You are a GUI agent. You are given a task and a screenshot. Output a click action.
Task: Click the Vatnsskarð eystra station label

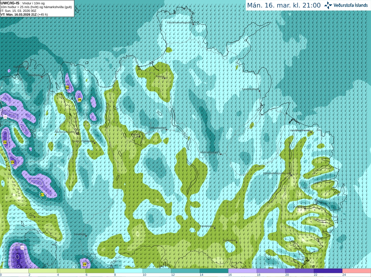[300, 130]
